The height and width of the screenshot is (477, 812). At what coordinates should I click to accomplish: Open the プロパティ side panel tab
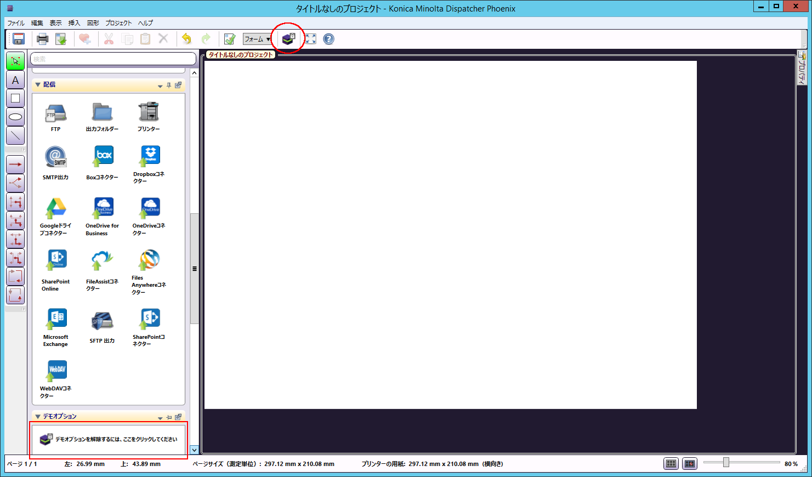tap(802, 68)
